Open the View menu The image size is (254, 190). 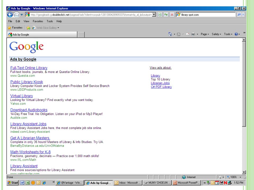[x=26, y=21]
